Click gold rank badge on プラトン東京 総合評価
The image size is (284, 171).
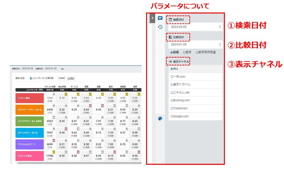[x=66, y=94]
